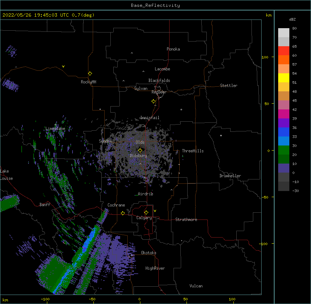The image size is (311, 304).
Task: Click the white asterisk marker east of Innisfail
Action: click(x=181, y=109)
